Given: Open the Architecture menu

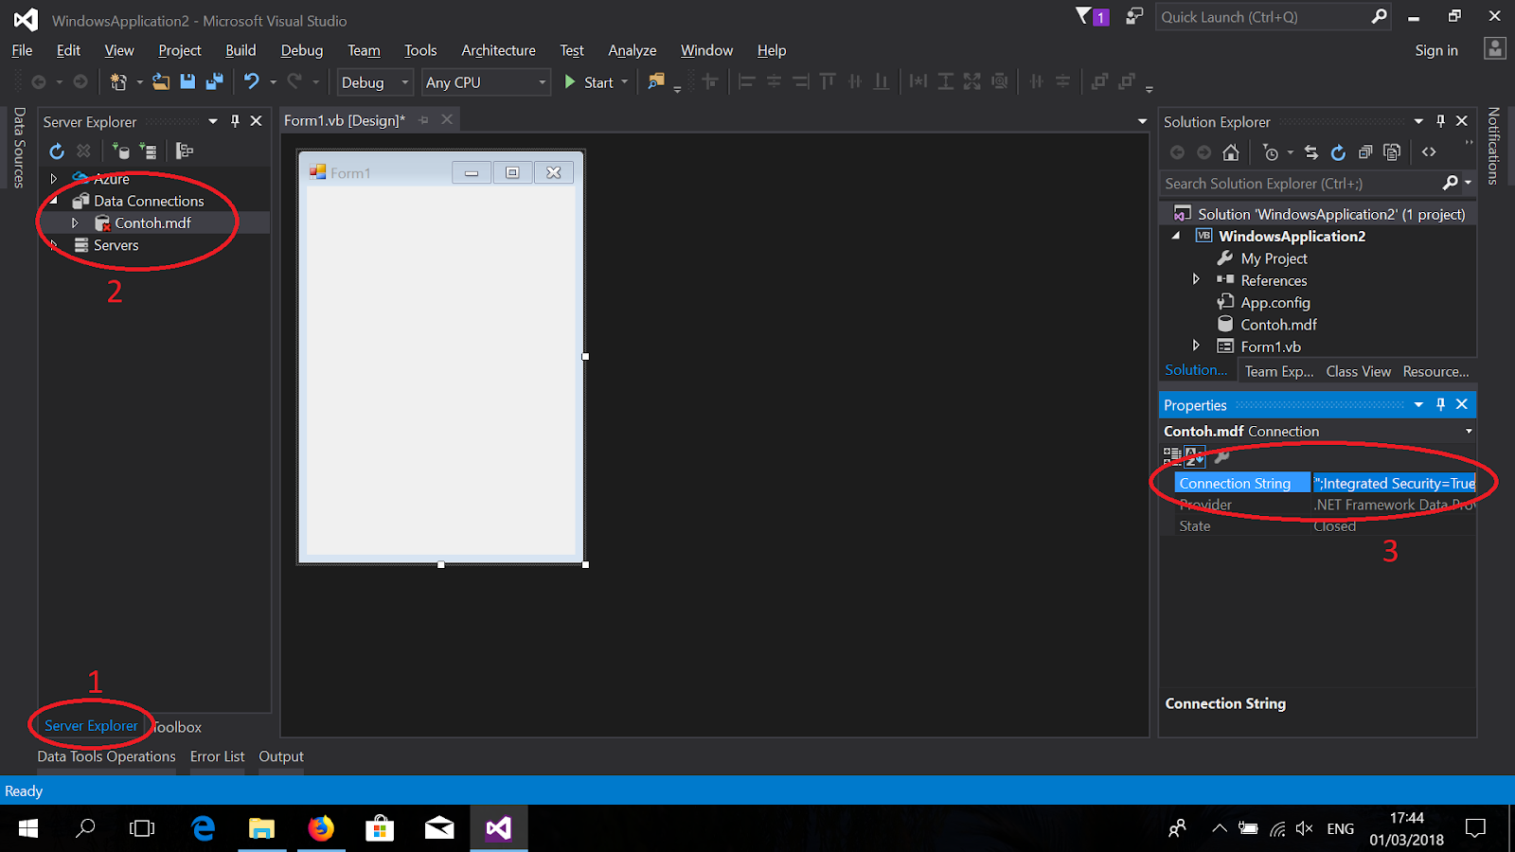Looking at the screenshot, I should coord(498,50).
